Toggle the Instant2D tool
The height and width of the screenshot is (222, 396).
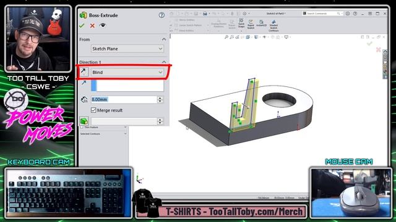click(261, 23)
